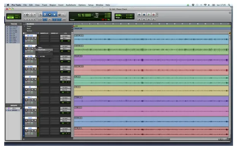Click the kik sub audio region waveform
This screenshot has width=241, height=150.
click(151, 39)
